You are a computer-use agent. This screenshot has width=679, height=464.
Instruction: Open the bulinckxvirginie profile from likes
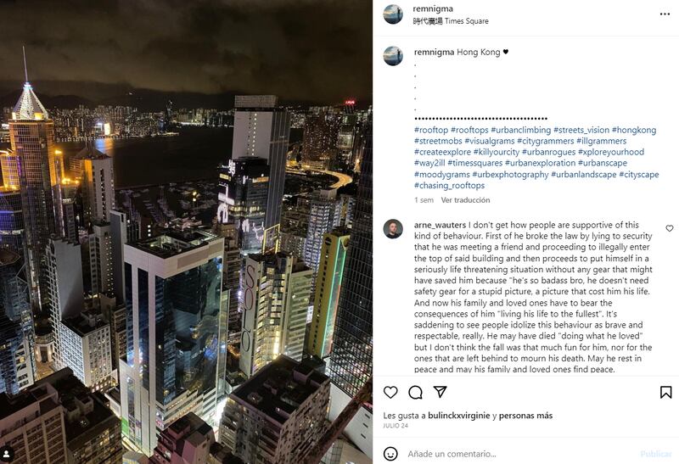pyautogui.click(x=459, y=416)
